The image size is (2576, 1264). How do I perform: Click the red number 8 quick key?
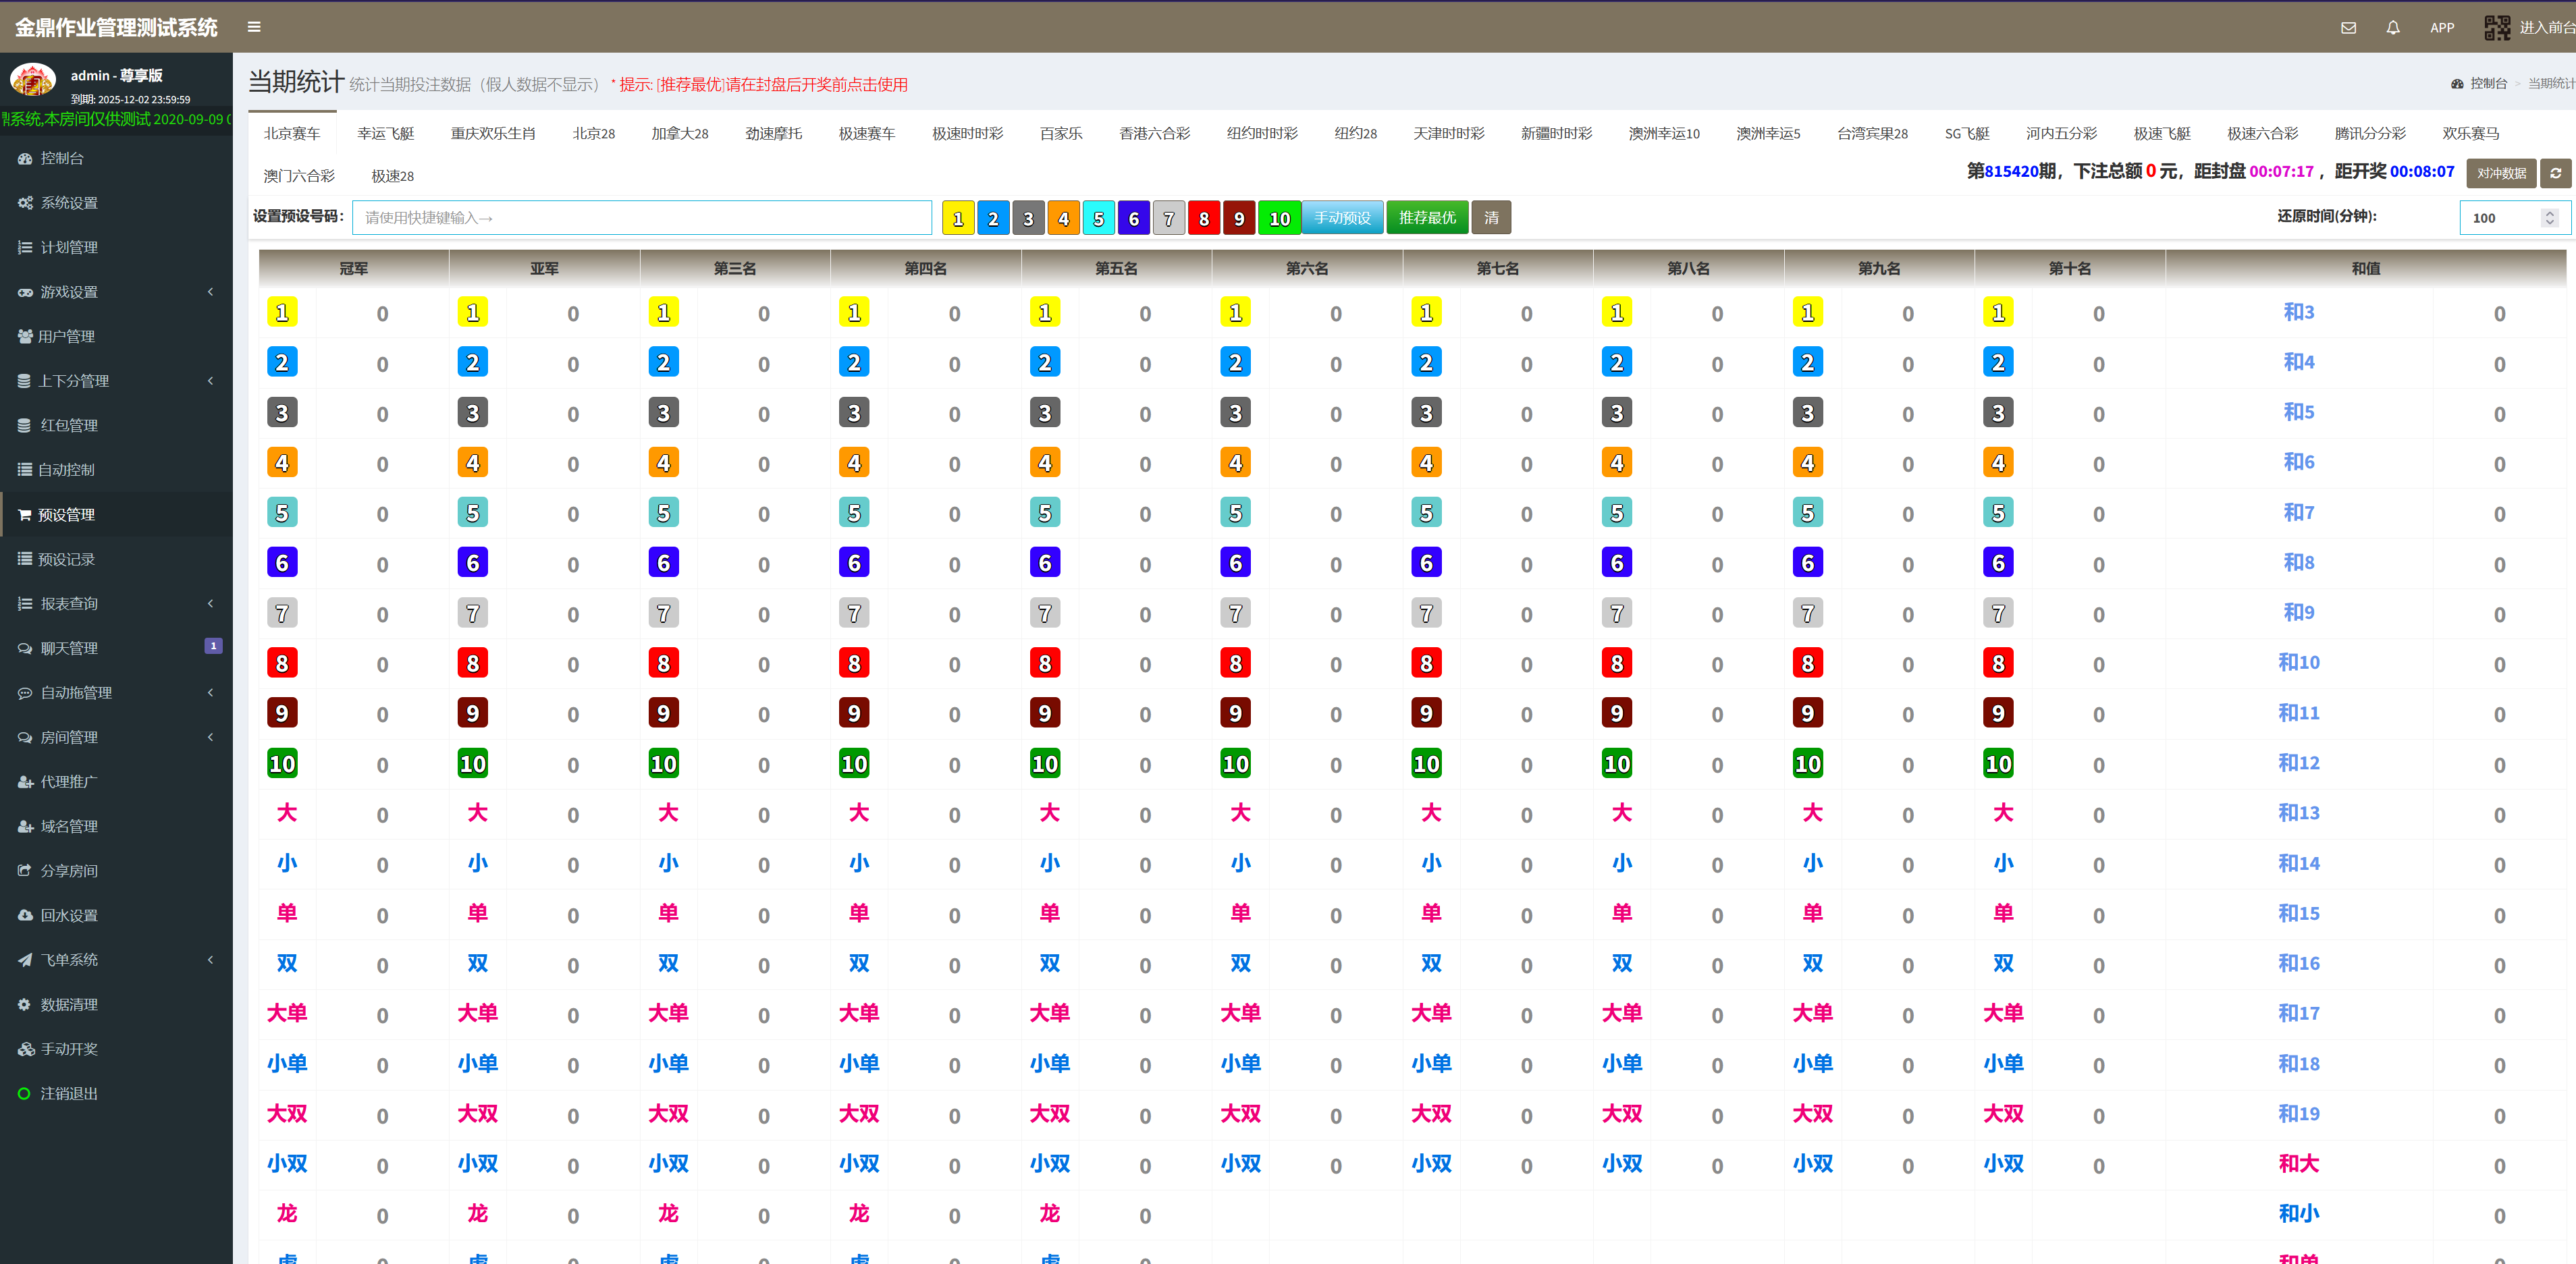click(1204, 218)
